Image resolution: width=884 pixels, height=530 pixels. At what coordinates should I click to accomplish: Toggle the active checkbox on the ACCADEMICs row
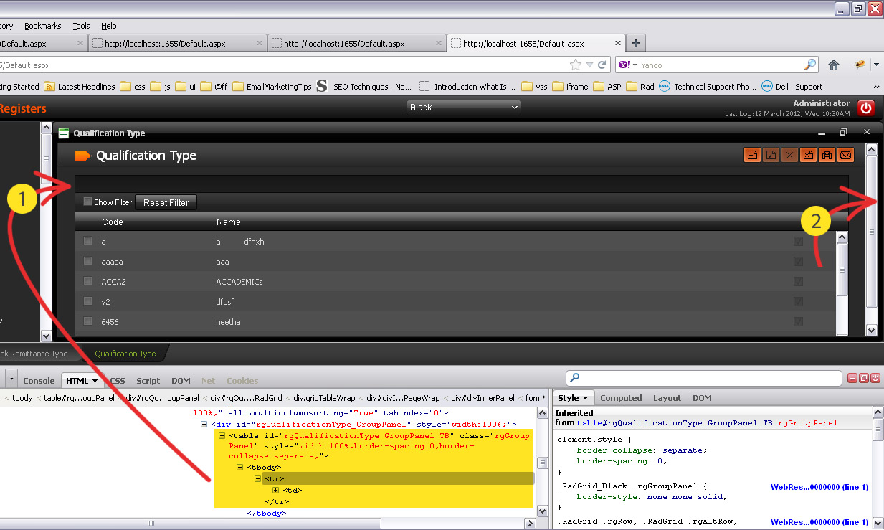click(798, 282)
